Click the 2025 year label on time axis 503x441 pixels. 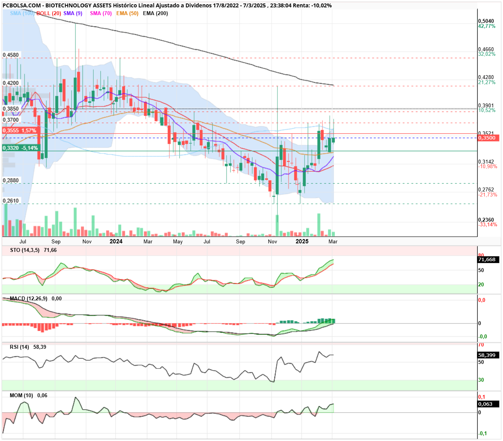[302, 241]
